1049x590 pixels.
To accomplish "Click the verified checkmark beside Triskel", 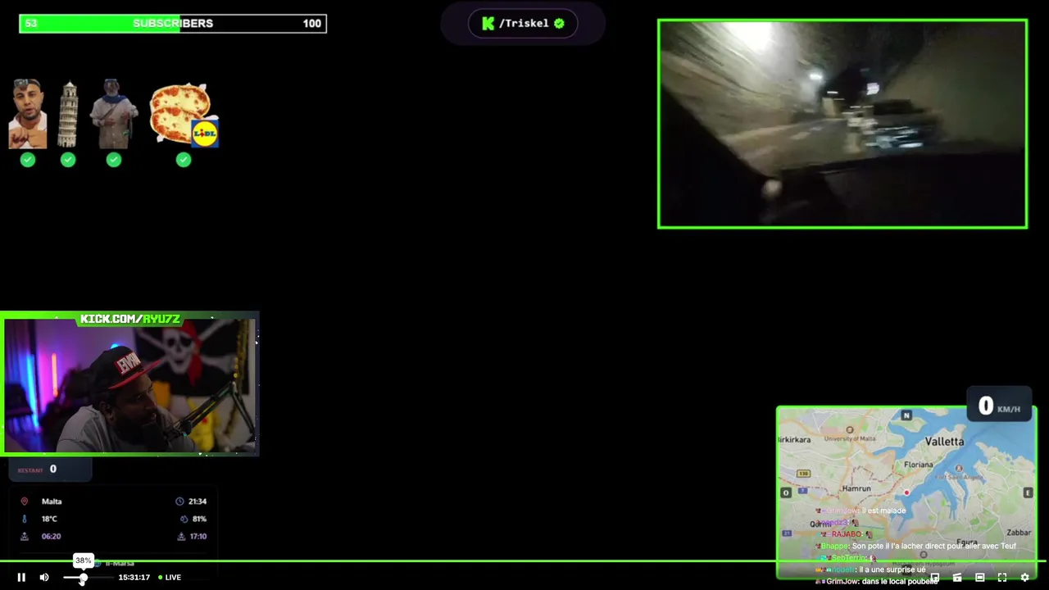I will pos(559,24).
